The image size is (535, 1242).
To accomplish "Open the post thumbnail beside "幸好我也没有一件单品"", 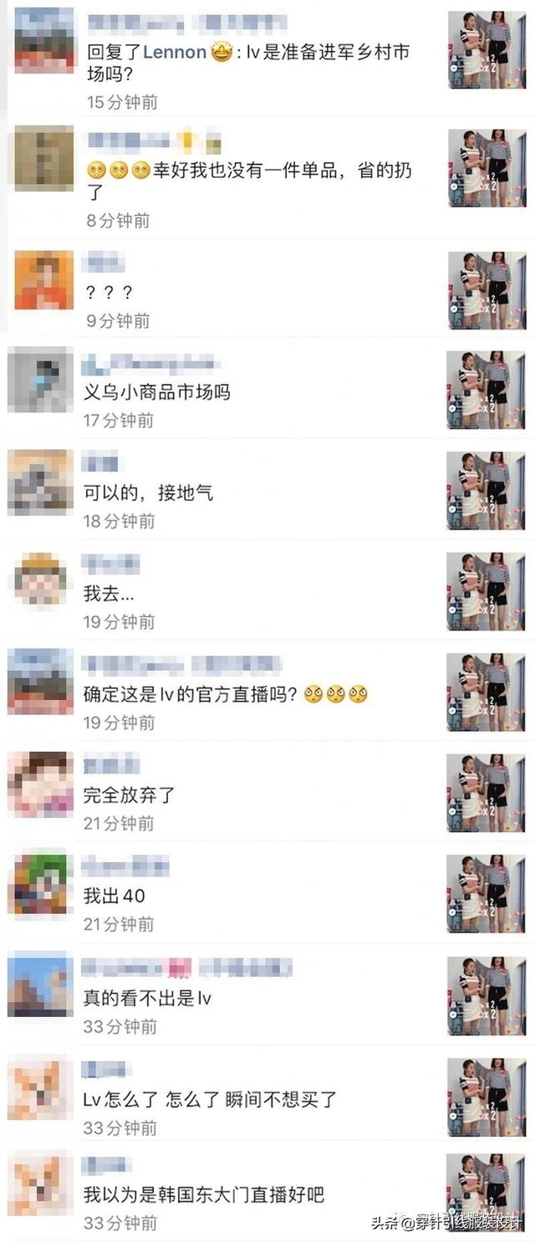I will coord(479,167).
